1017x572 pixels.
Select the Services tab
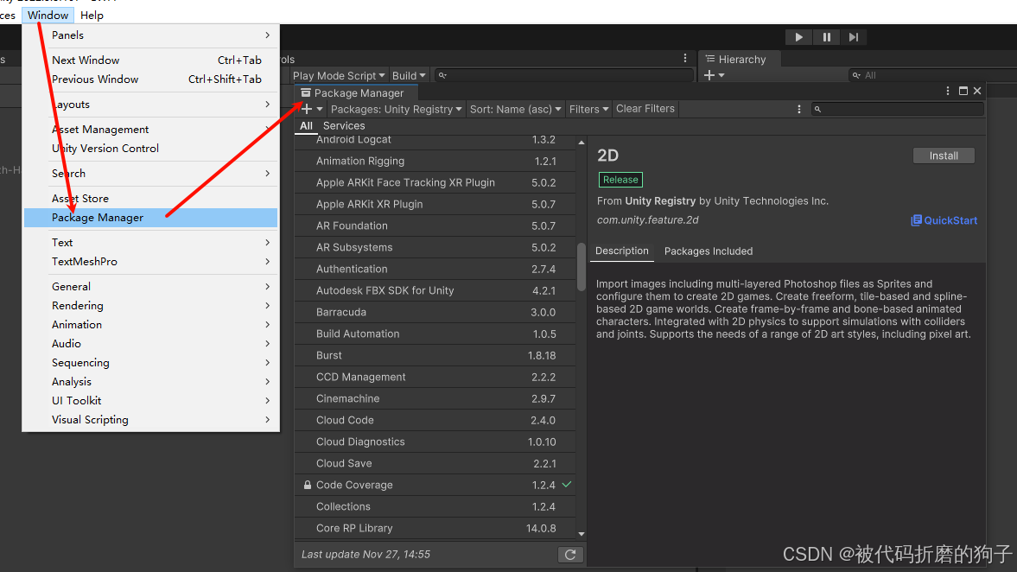[344, 126]
